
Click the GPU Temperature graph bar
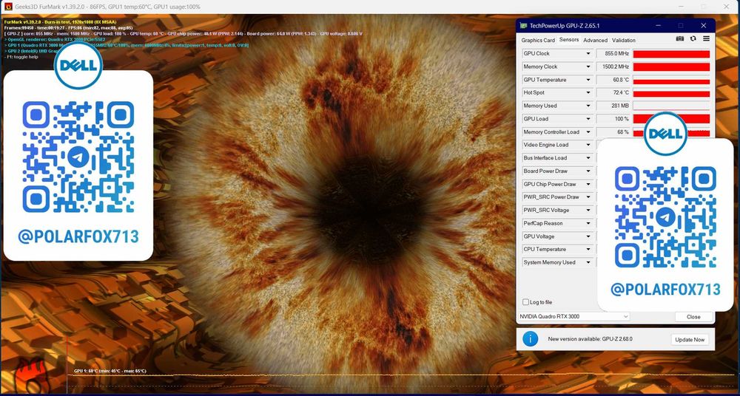pos(671,80)
